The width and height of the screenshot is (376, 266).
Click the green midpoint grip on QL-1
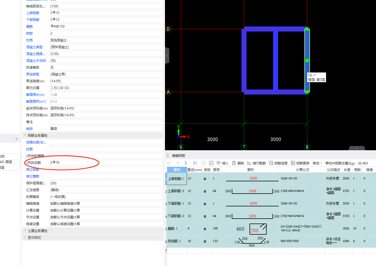[307, 60]
